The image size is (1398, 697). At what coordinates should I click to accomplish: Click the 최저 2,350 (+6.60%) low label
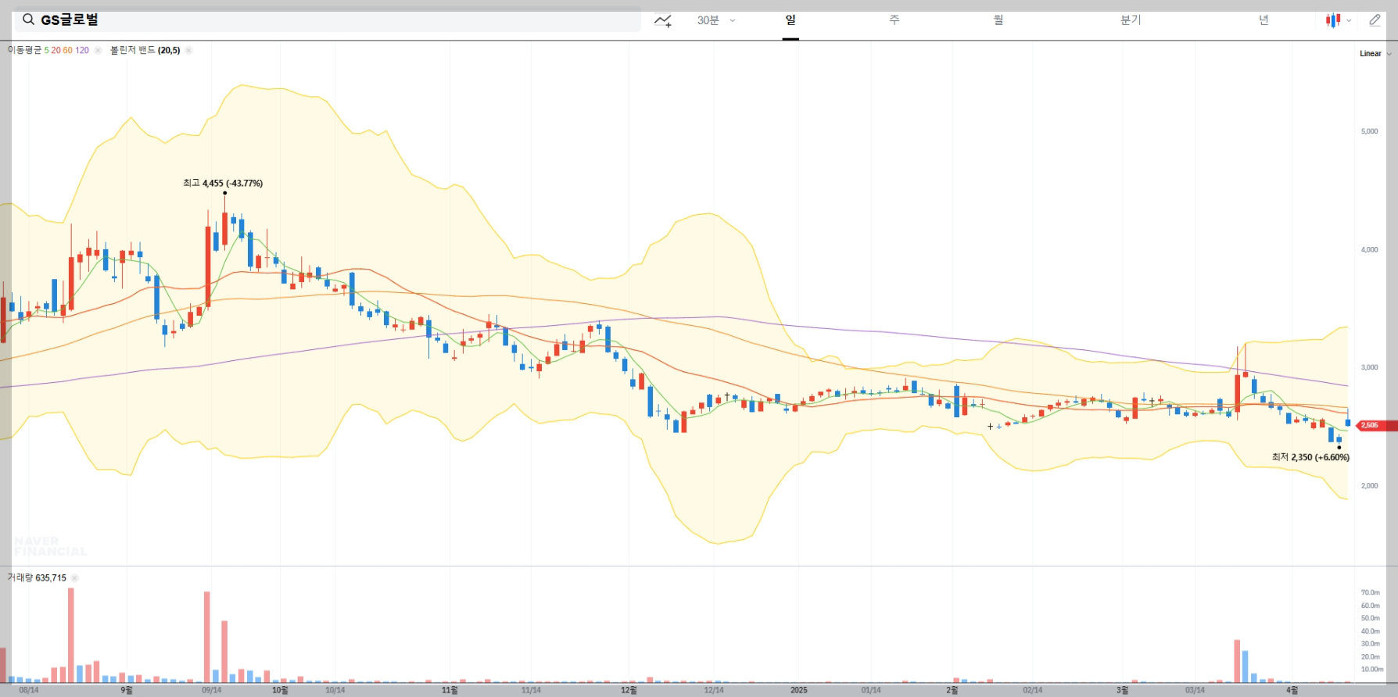[1310, 457]
